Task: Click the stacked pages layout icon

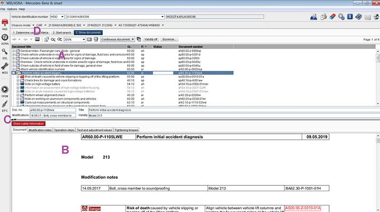Action: (x=96, y=39)
